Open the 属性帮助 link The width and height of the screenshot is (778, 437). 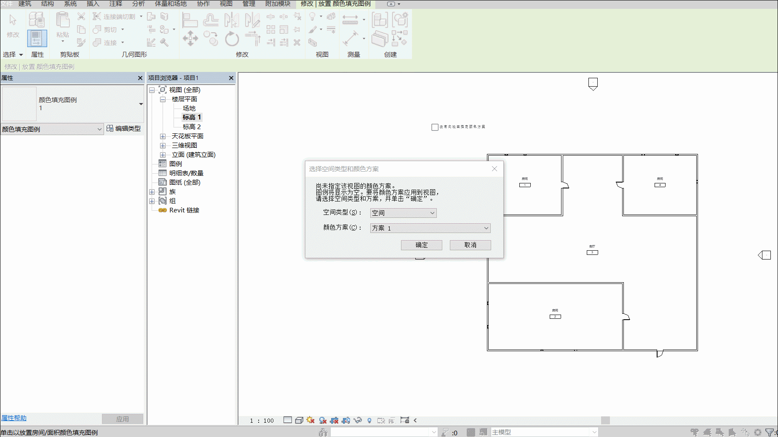point(14,418)
